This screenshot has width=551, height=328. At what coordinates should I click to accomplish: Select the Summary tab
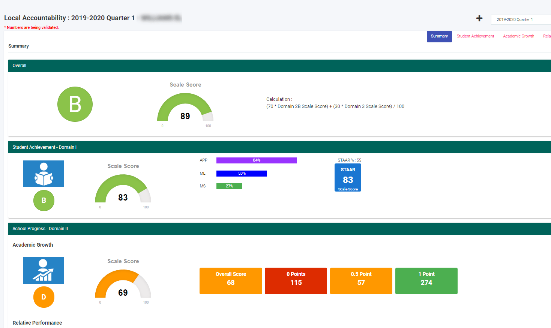pyautogui.click(x=439, y=36)
